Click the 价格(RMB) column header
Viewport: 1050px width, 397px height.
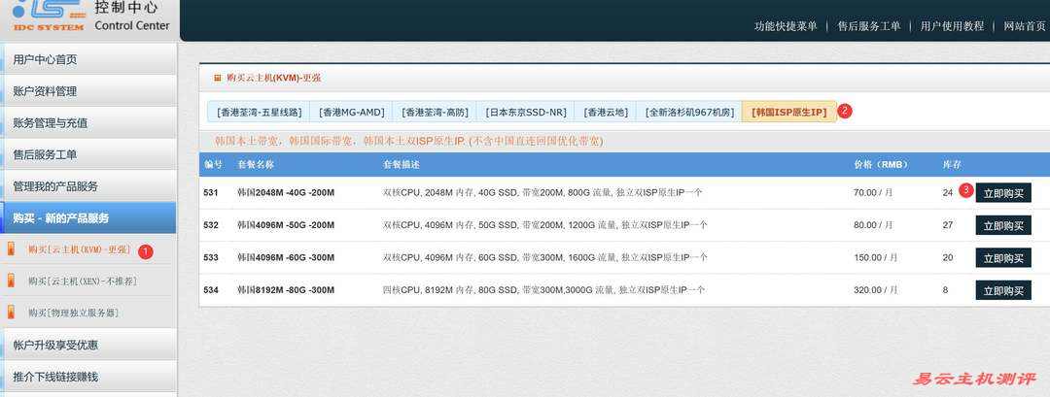click(x=880, y=164)
